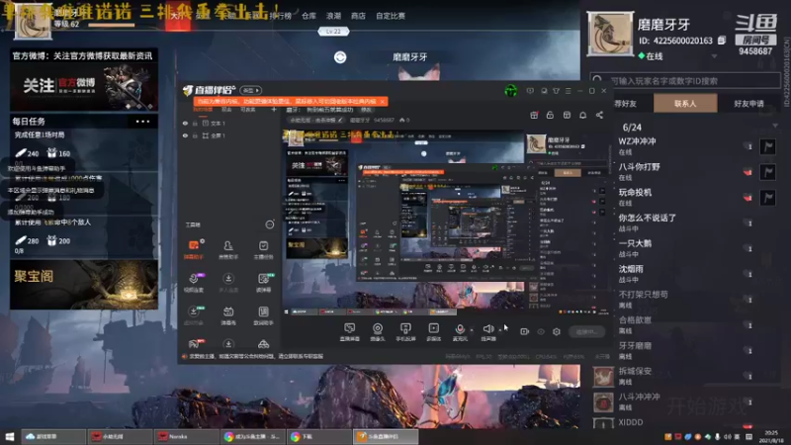This screenshot has height=445, width=791.
Task: Toggle the lock on 文本 1 source
Action: 195,123
